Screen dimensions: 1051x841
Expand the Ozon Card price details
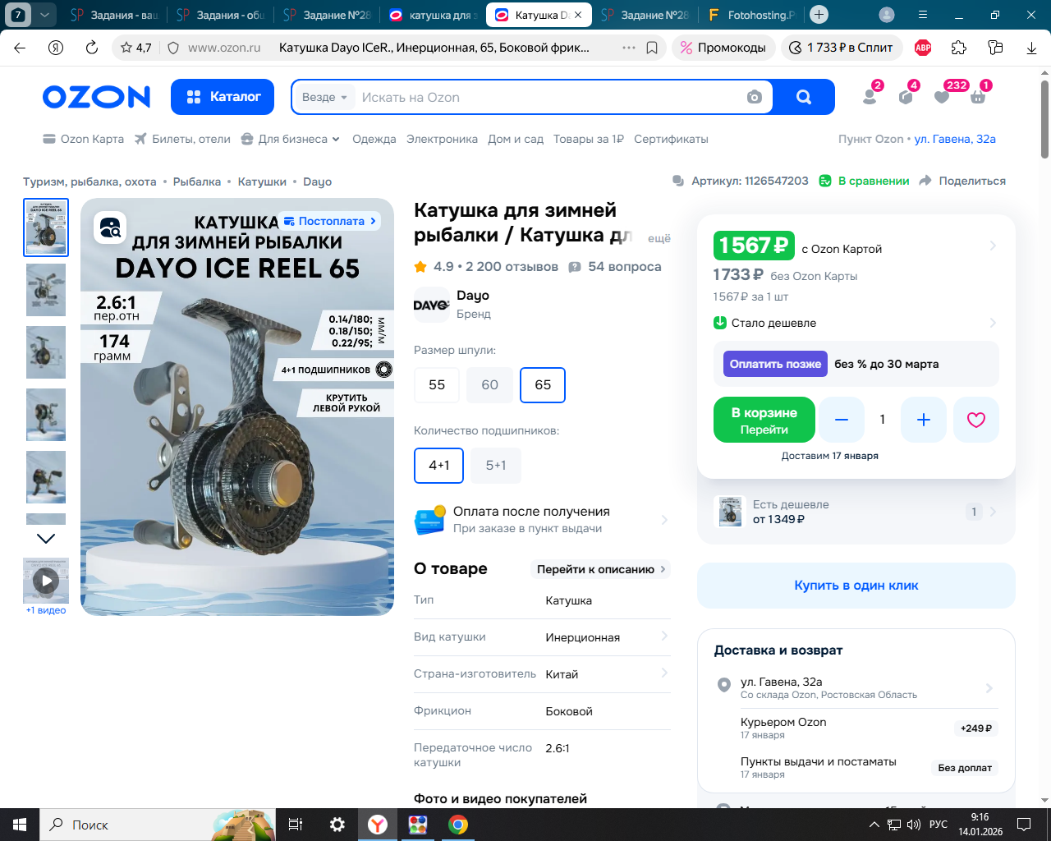coord(993,246)
